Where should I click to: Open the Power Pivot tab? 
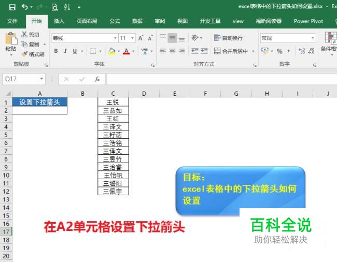(308, 21)
